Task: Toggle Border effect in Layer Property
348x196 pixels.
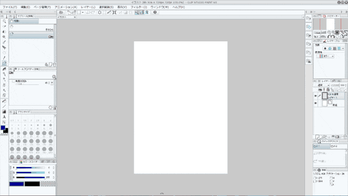Action: tap(325, 48)
